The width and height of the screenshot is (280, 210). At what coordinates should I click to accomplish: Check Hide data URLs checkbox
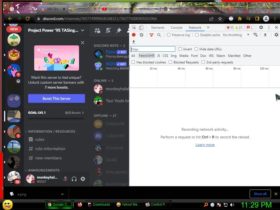click(196, 49)
